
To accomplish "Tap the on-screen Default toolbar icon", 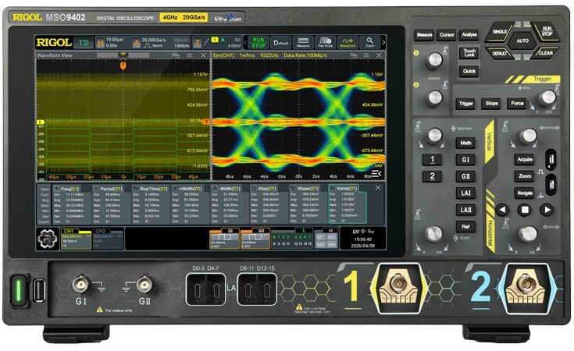I will (281, 42).
